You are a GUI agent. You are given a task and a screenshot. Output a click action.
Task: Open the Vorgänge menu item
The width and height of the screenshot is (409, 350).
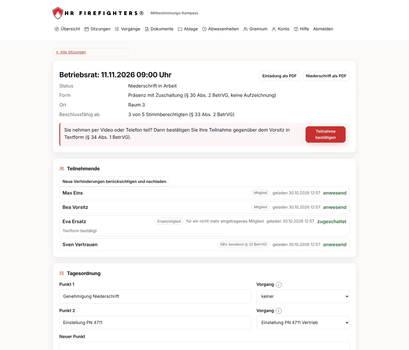click(127, 29)
